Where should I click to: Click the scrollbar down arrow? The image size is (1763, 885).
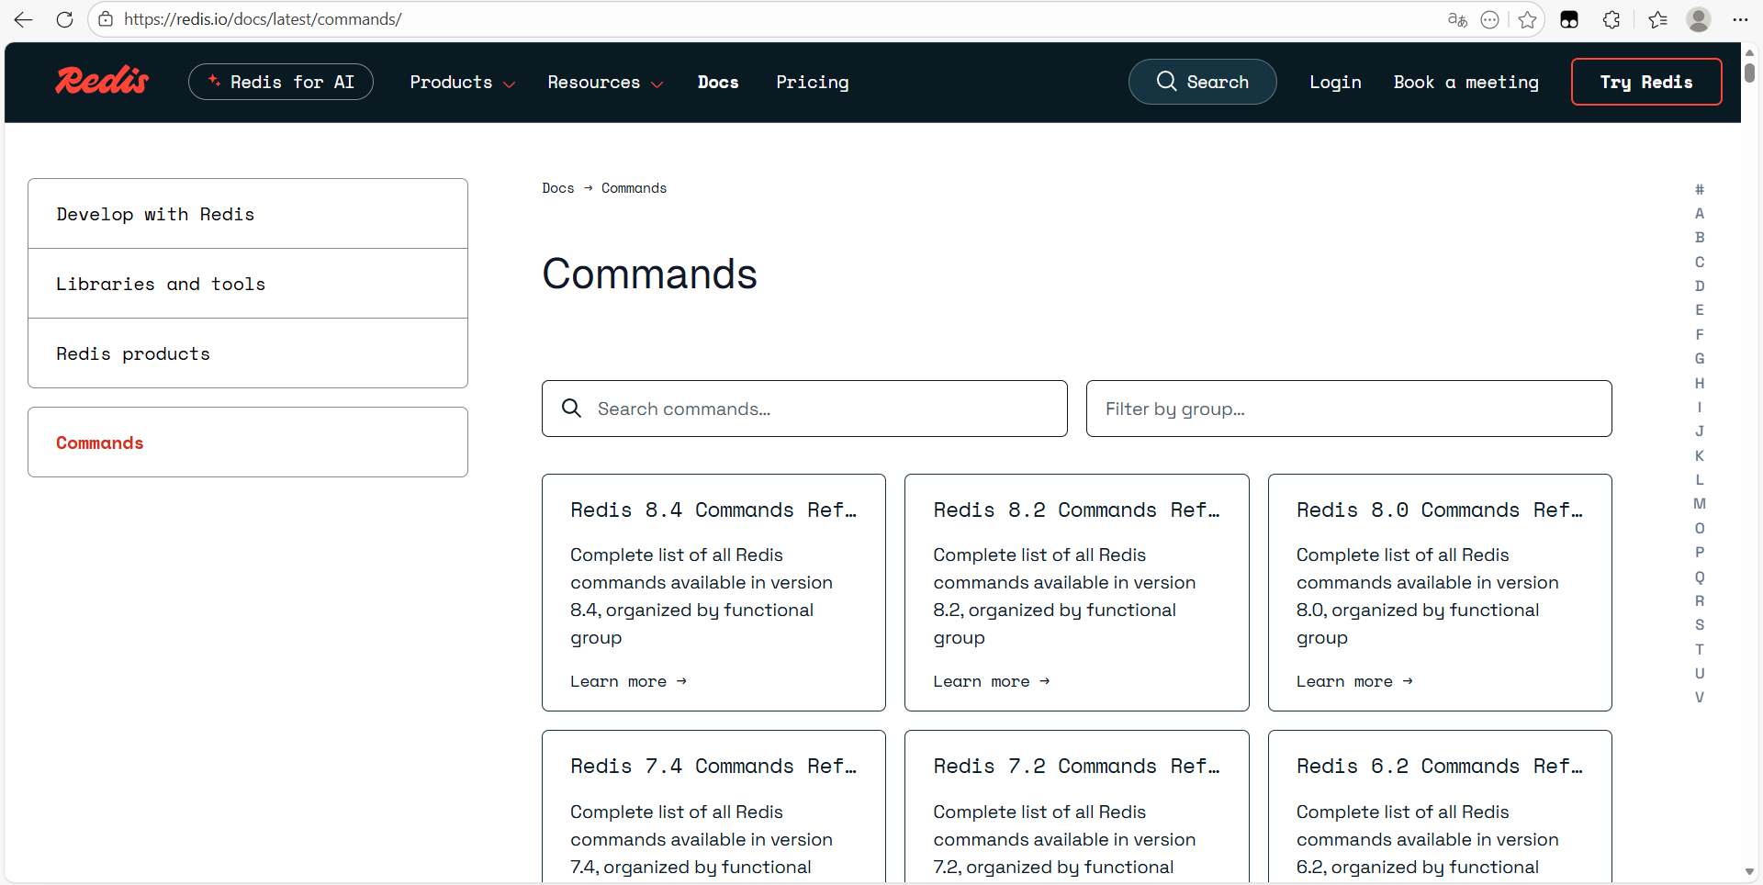[x=1749, y=872]
